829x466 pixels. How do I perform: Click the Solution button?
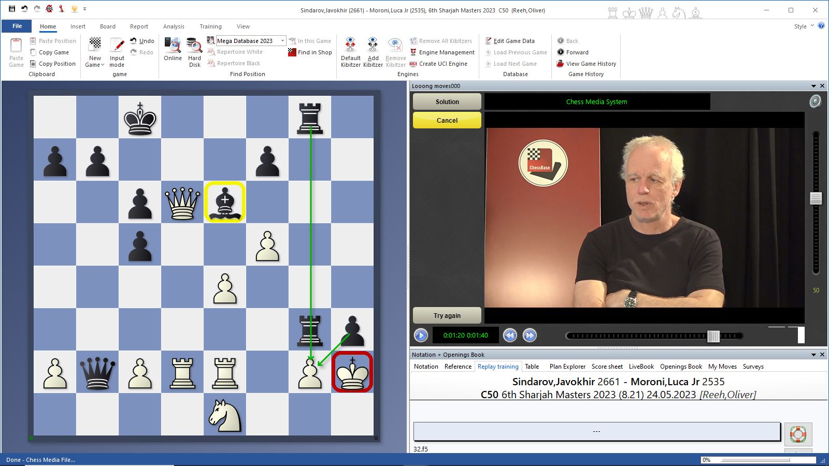pyautogui.click(x=447, y=102)
